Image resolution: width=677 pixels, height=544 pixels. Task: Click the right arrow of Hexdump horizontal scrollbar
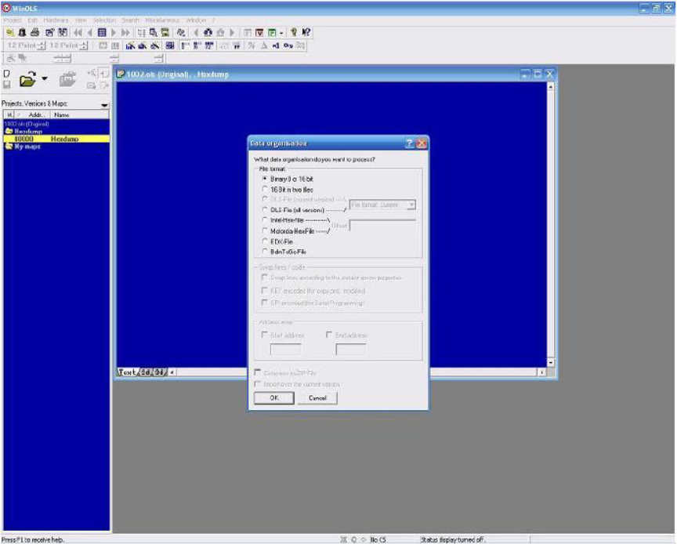[542, 372]
